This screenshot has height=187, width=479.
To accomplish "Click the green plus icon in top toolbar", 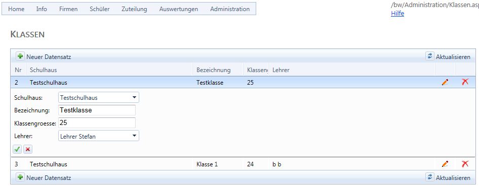I will [x=20, y=56].
